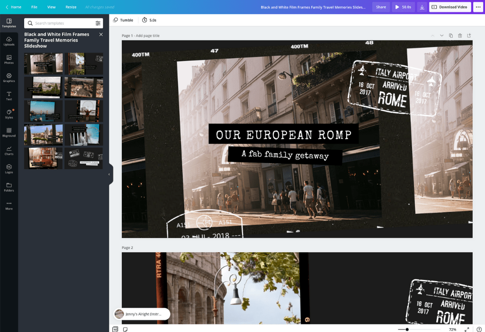Click the Download Video button
Viewport: 485px width, 332px height.
(449, 7)
